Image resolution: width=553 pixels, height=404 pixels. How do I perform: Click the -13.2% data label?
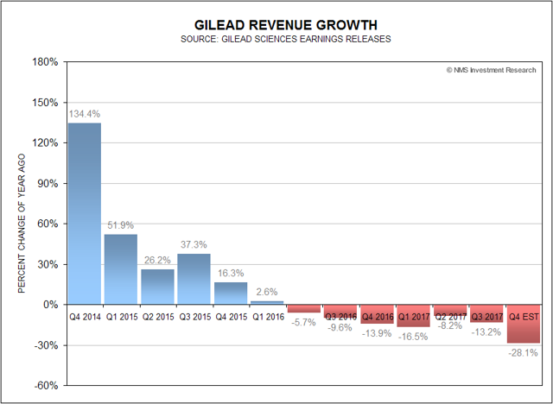tap(486, 331)
